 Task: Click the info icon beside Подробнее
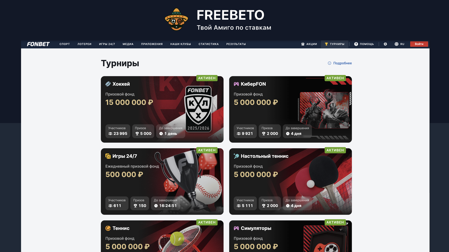pos(329,63)
